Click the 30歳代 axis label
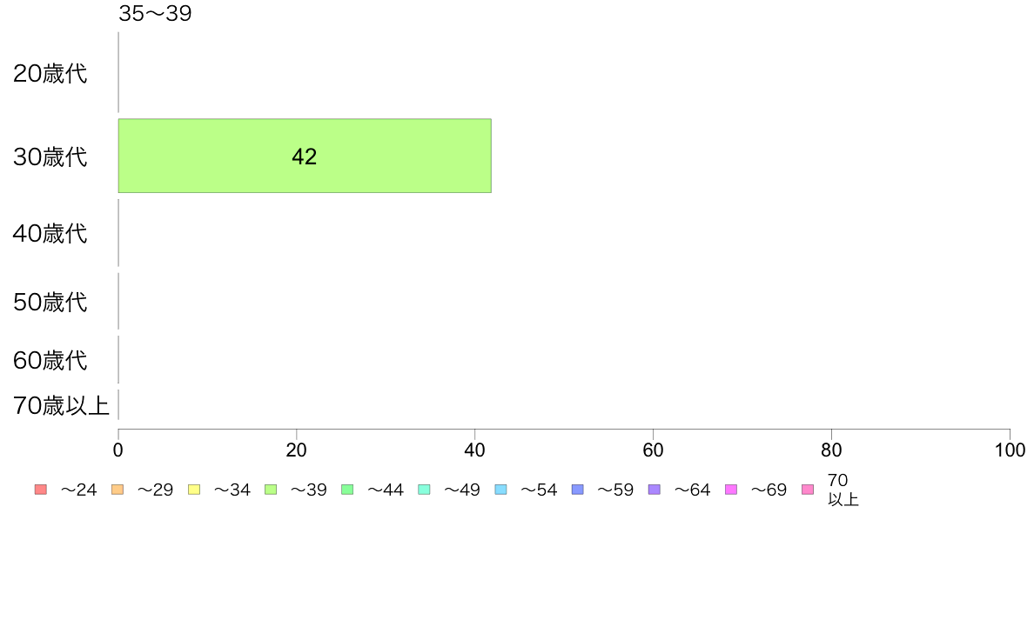 coord(50,157)
